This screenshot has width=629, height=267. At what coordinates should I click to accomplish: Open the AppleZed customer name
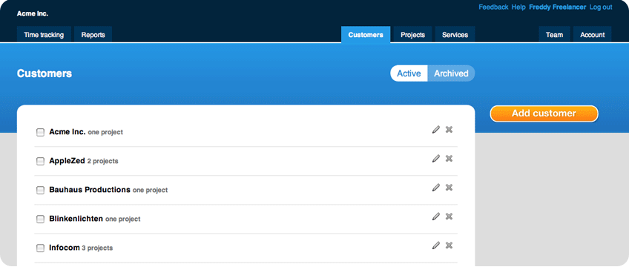(x=67, y=161)
